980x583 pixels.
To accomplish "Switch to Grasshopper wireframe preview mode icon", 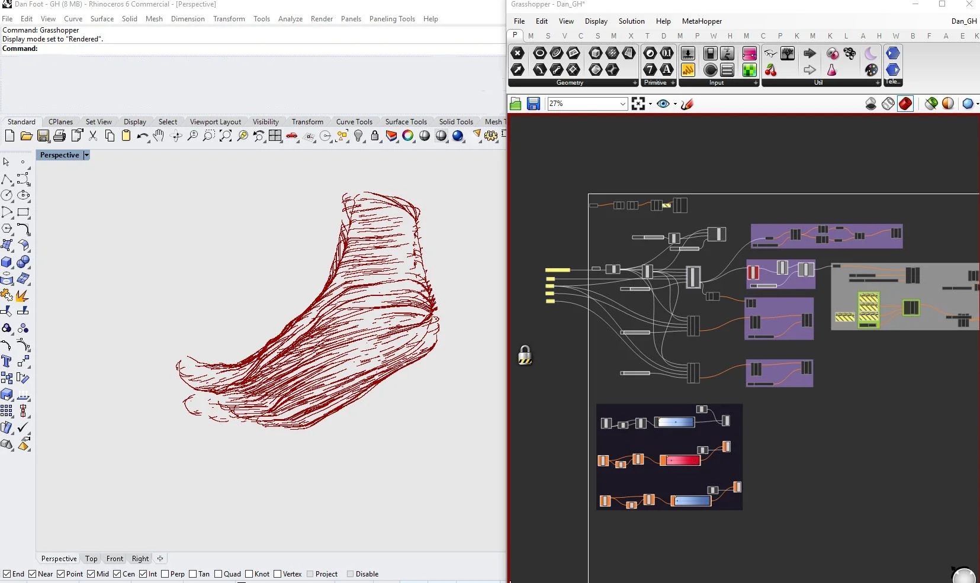I will tap(888, 104).
